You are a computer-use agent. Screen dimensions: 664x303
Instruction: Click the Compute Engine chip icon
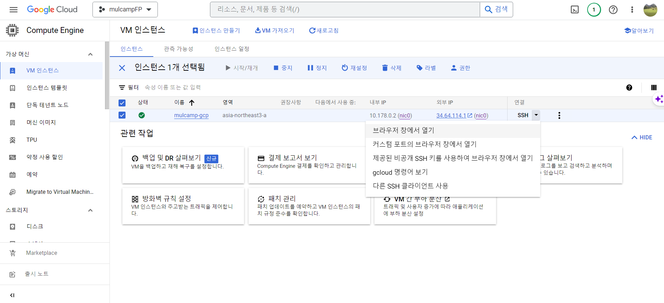coord(12,30)
